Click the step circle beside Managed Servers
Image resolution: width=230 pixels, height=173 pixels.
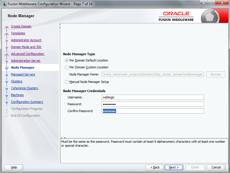(6, 74)
